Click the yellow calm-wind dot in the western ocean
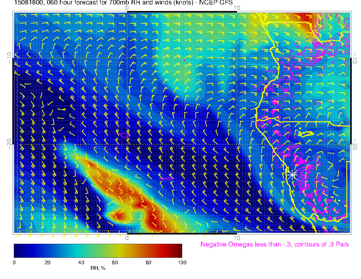 click(x=64, y=109)
